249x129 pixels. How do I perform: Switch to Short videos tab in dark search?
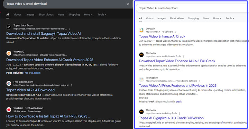click(46, 14)
